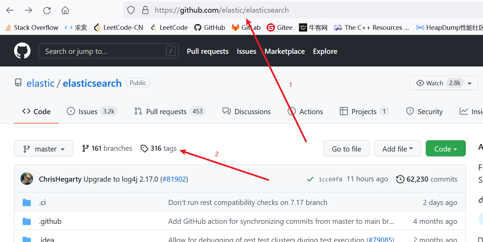Open the 求索 bookmark

[76, 27]
